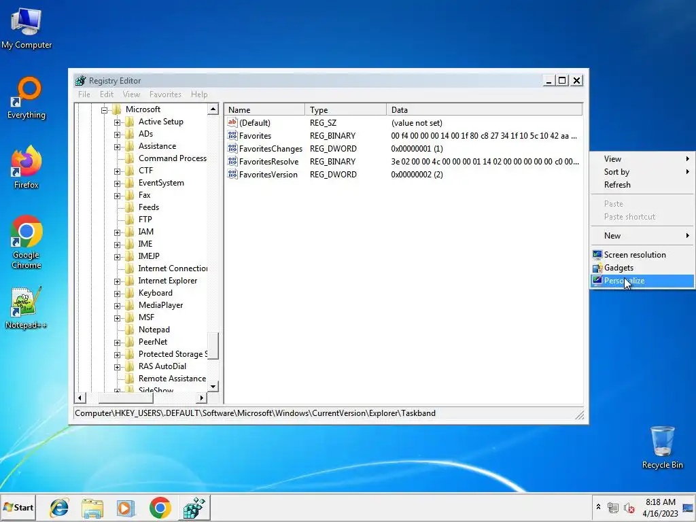Click the tree's horizontal scroll right arrow
This screenshot has height=522, width=696.
[201, 398]
